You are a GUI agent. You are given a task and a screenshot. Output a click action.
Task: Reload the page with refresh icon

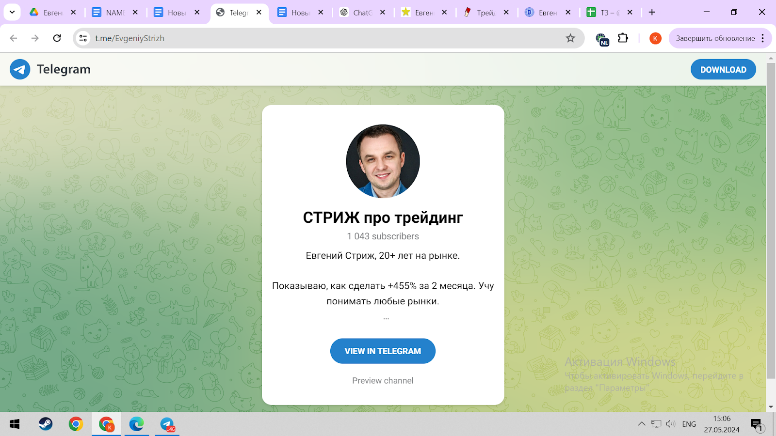coord(57,38)
